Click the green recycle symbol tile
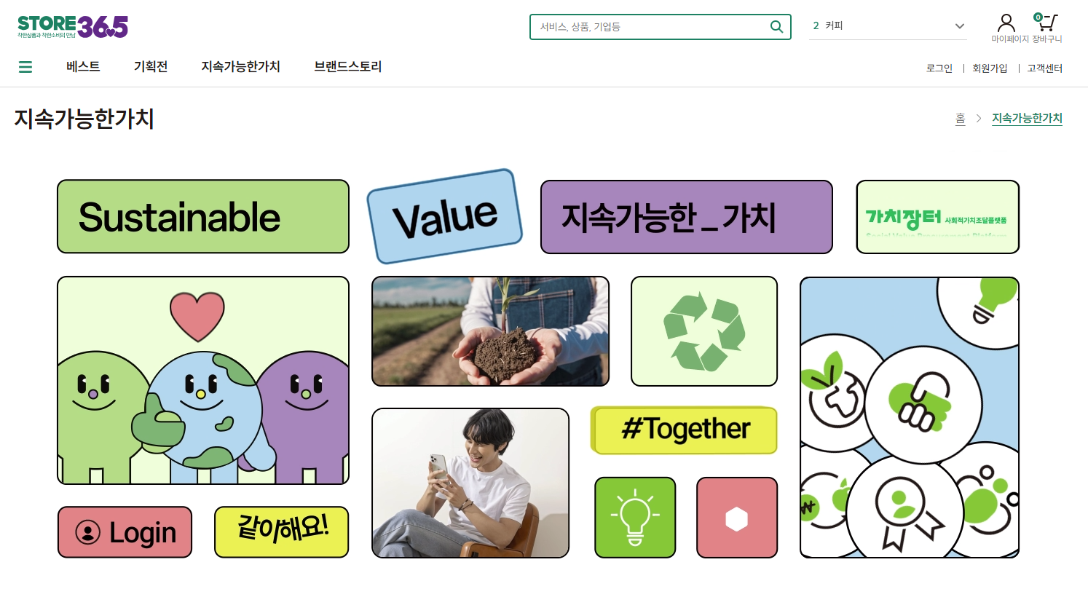 [704, 331]
